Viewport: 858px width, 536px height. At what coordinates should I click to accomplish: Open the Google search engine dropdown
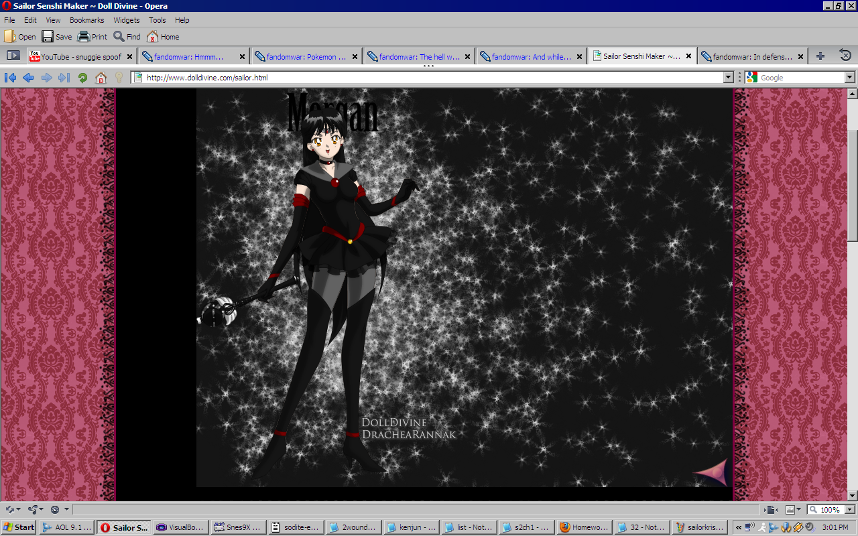(850, 78)
